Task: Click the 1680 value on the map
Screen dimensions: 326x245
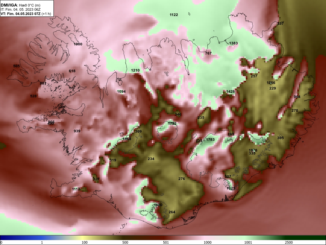Action: 158,205
